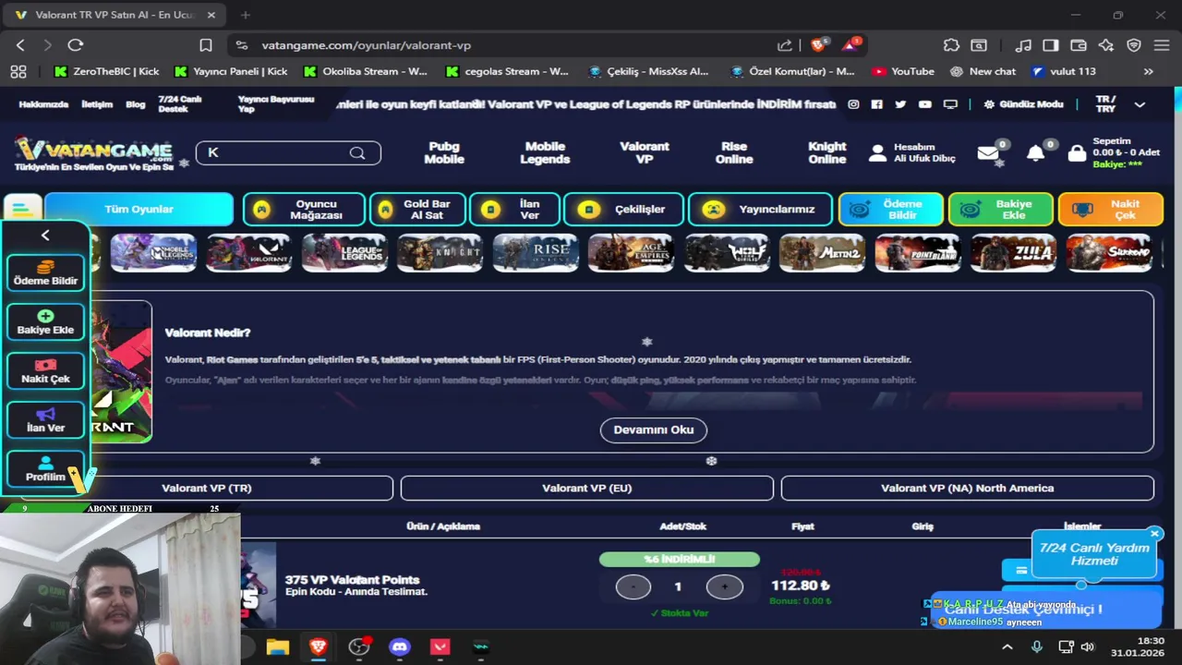Open browser extensions puzzle icon
1182x665 pixels.
(951, 45)
